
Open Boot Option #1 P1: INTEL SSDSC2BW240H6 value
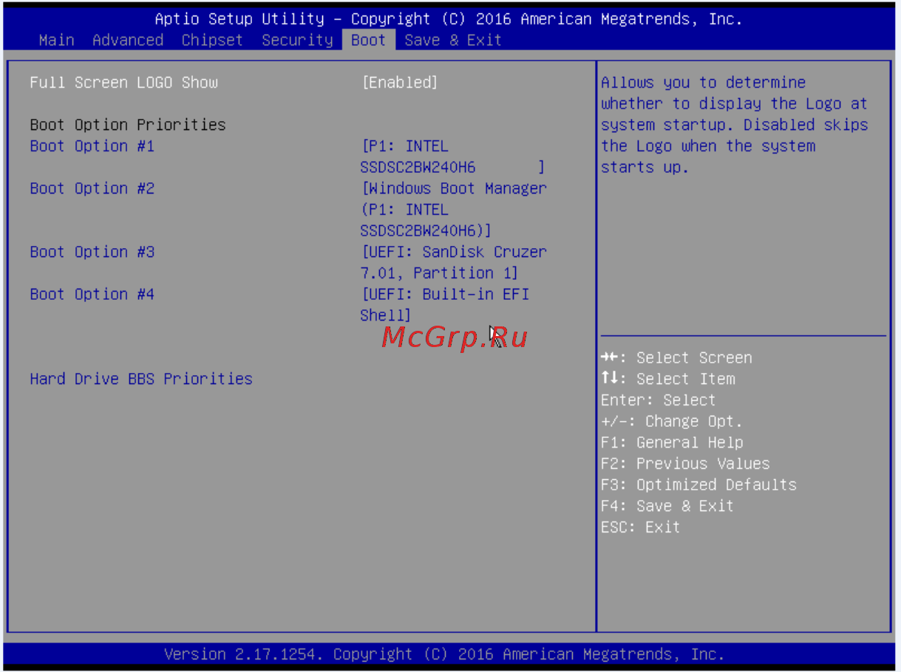pos(452,157)
